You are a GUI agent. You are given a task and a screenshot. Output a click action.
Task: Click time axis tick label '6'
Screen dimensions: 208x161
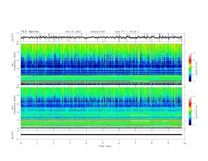tap(119, 143)
